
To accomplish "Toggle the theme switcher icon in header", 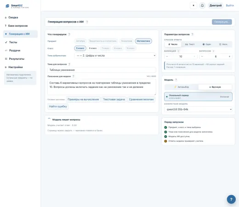I will click(x=193, y=6).
